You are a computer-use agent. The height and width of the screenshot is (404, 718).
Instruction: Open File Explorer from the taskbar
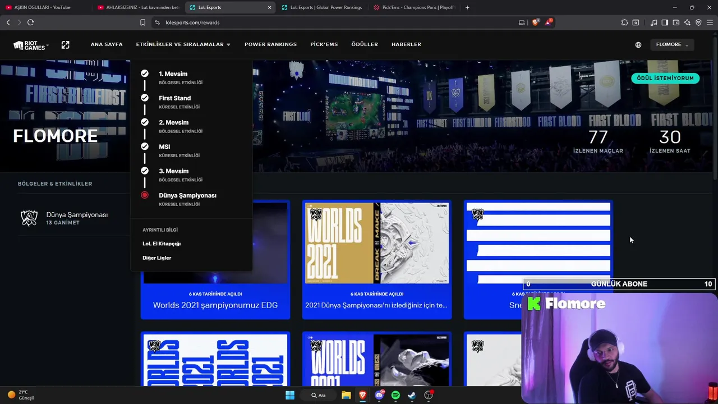pos(346,395)
